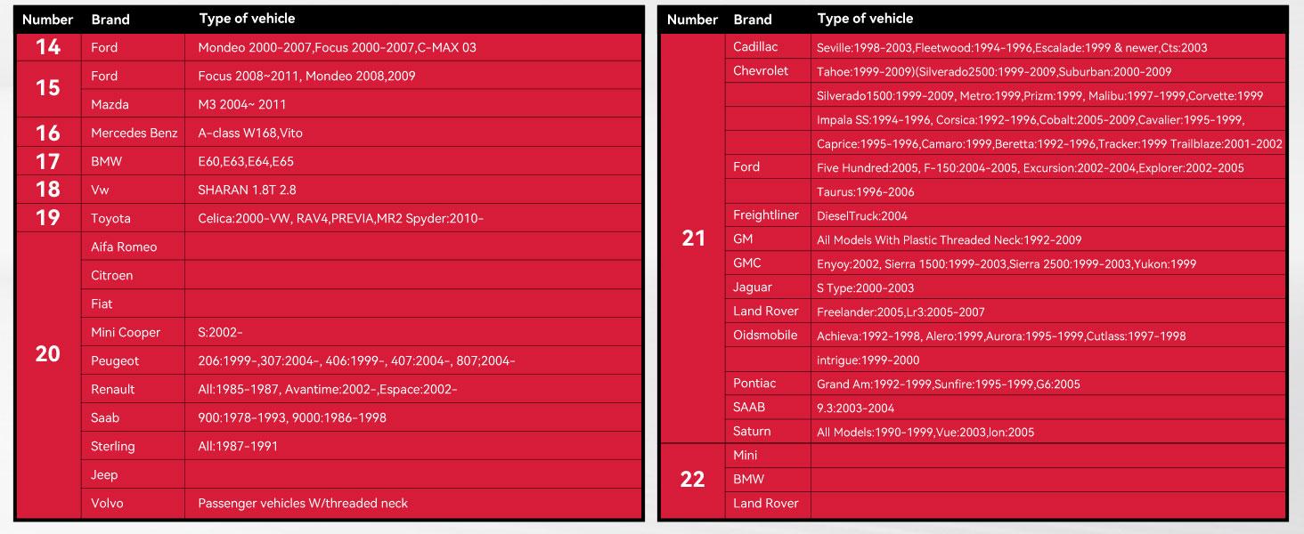Click the BMW E60,E63,E64,E65 text
Image resolution: width=1304 pixels, height=534 pixels.
point(245,161)
